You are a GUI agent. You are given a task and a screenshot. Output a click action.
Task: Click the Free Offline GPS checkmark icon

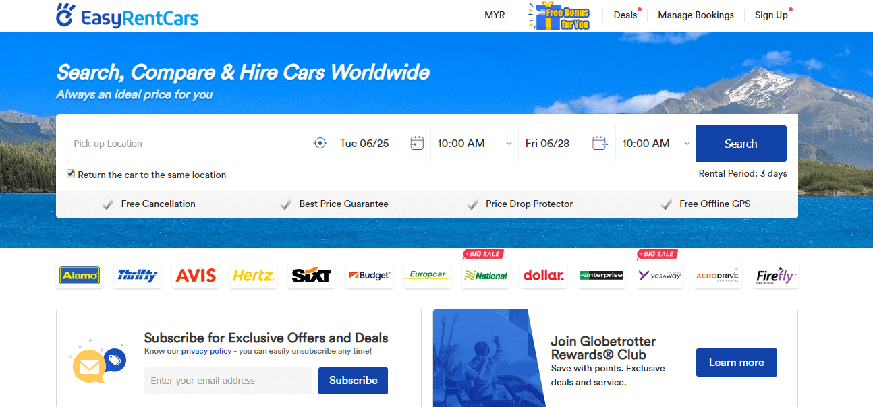click(666, 204)
